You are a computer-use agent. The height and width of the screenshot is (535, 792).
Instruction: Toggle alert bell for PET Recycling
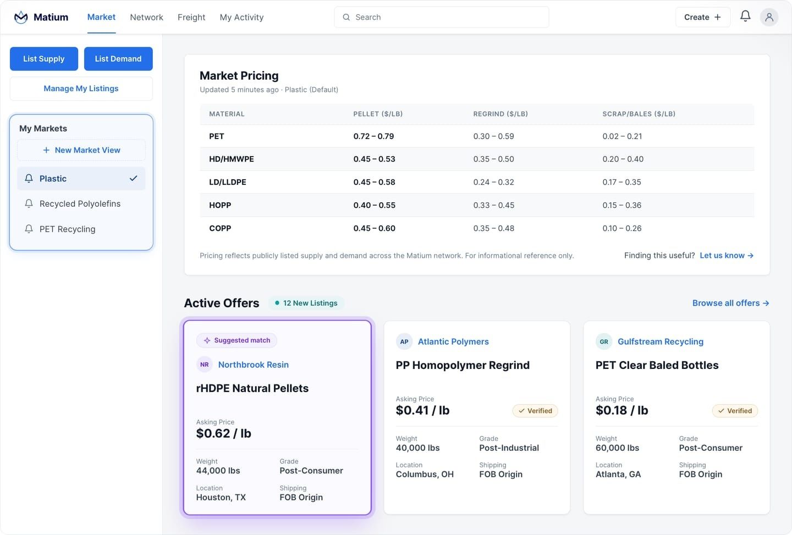tap(29, 229)
